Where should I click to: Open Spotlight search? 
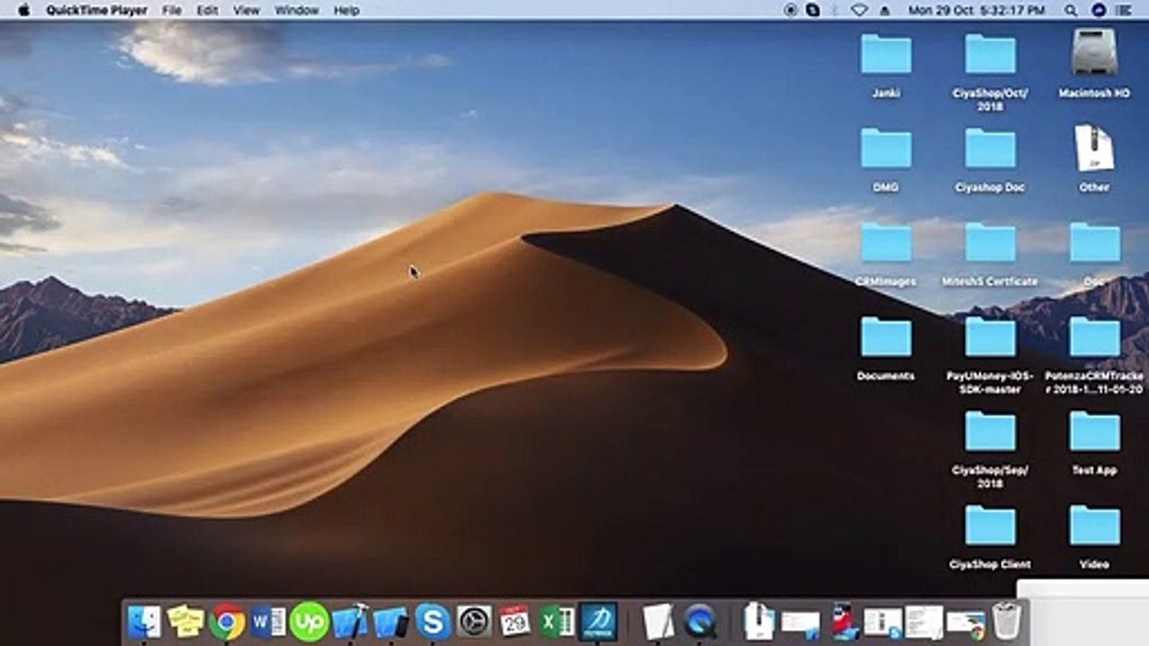1071,11
